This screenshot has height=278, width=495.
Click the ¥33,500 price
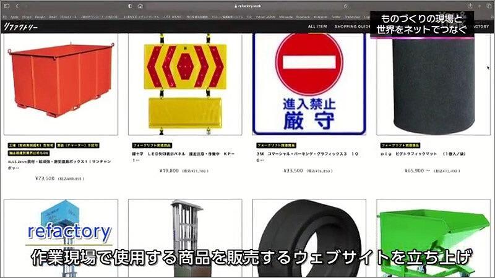coord(293,171)
